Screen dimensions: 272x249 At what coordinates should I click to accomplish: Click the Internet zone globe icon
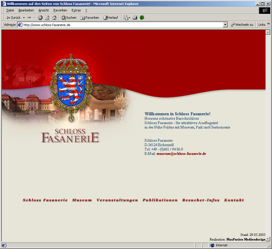click(x=212, y=245)
